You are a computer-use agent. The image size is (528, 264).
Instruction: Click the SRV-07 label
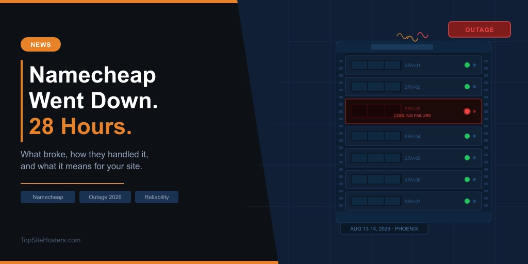point(412,202)
